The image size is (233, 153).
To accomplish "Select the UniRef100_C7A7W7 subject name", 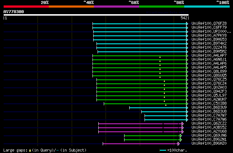I will coord(209,116).
